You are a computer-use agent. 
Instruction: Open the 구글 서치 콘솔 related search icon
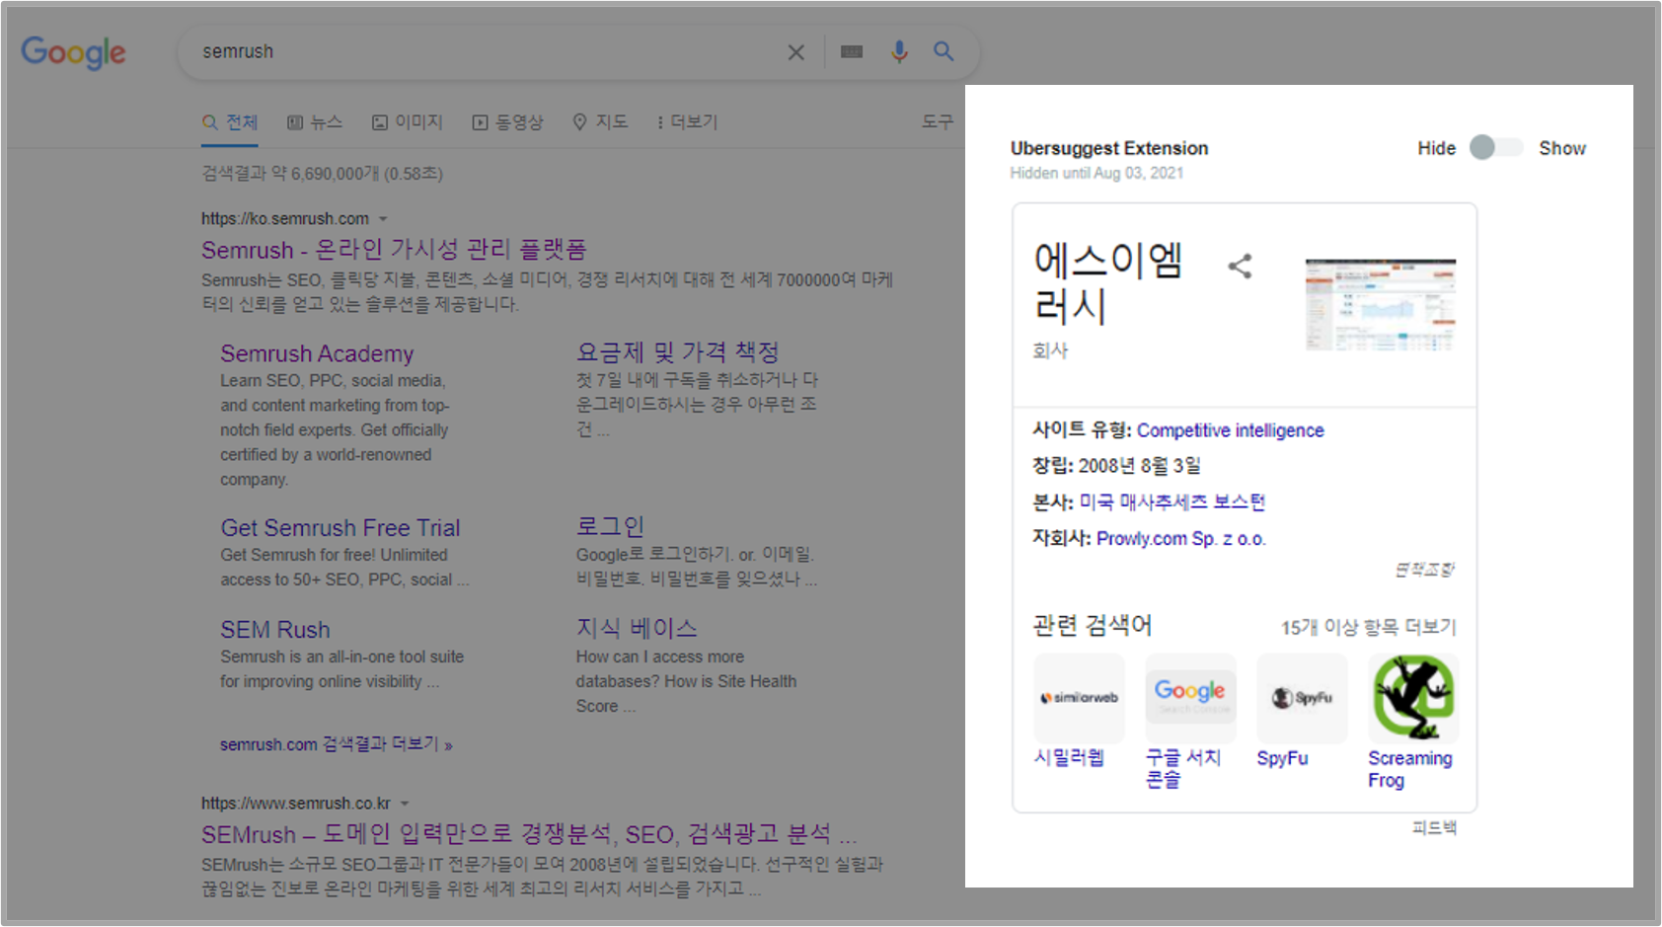1189,698
